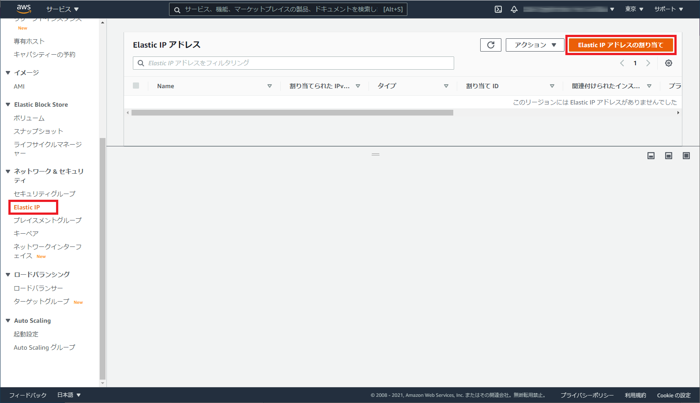Viewport: 700px width, 403px height.
Task: Open ネットワークインターフェイス in sidebar
Action: click(48, 251)
